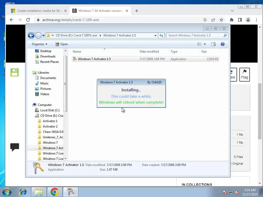Click Chrome's back arrow
This screenshot has height=197, width=263.
click(11, 20)
